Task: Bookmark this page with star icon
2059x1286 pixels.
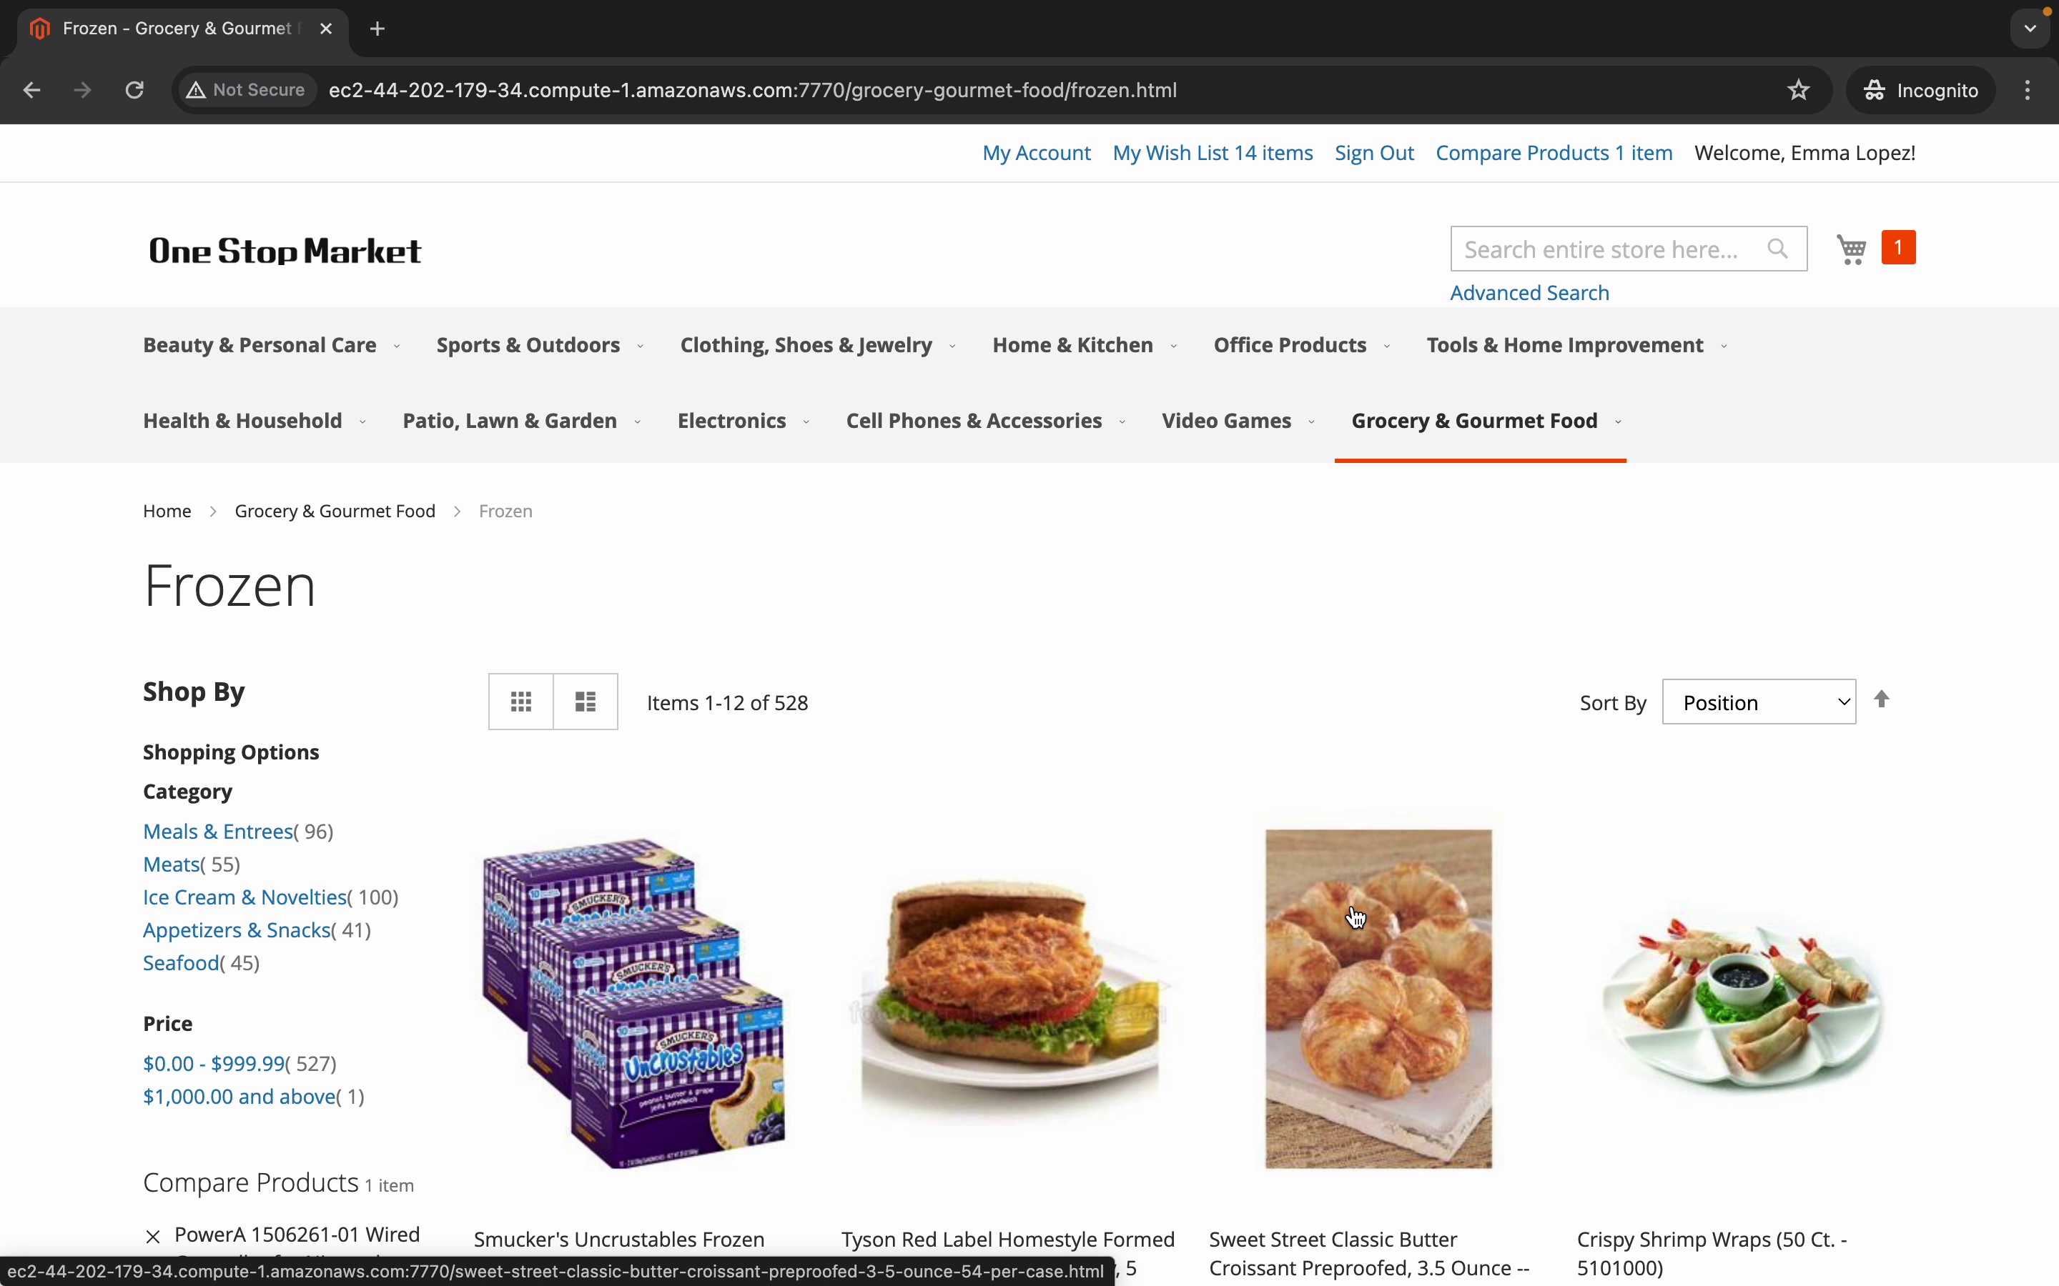Action: (1799, 90)
